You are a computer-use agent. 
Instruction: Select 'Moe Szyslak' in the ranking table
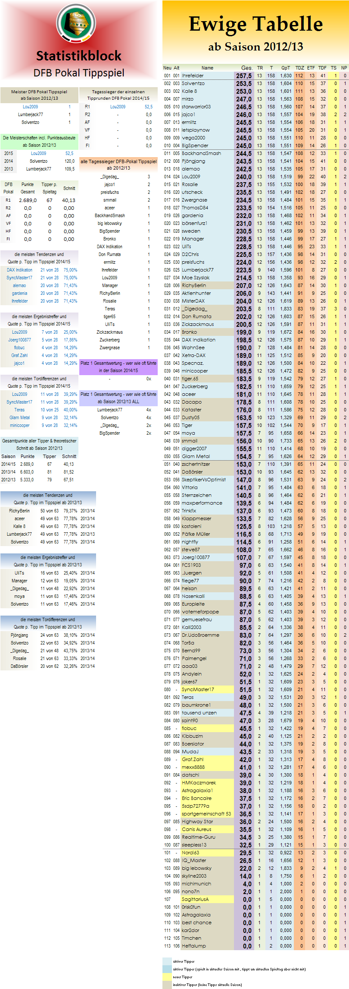tap(196, 278)
